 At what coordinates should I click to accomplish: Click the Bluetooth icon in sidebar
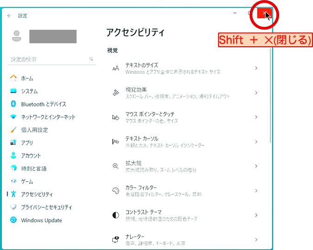pos(13,104)
